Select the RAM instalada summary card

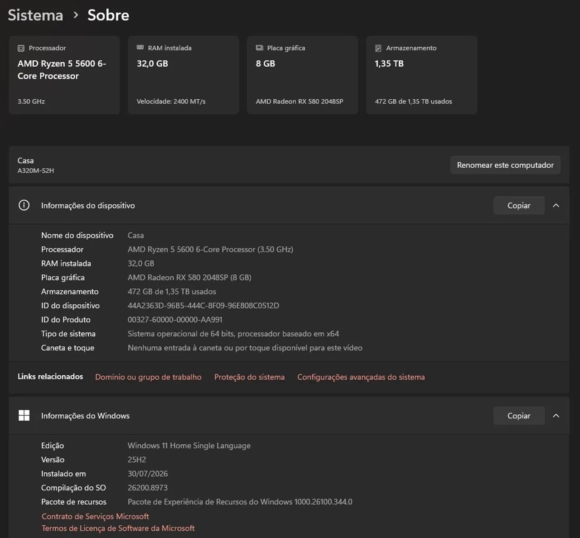click(x=184, y=75)
